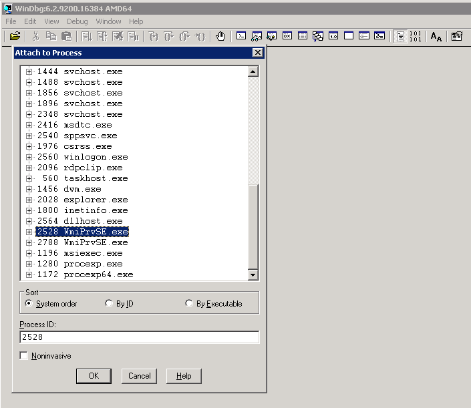Expand the 1444 svchost.exe node
The image size is (471, 408).
(x=29, y=71)
